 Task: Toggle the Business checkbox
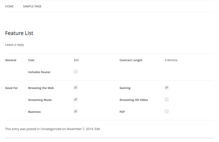point(76,111)
